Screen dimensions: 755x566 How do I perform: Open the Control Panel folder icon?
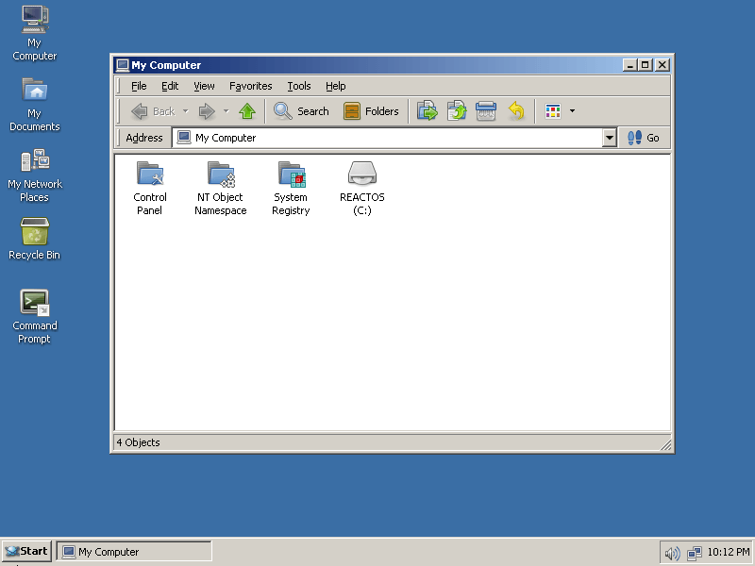click(x=150, y=174)
